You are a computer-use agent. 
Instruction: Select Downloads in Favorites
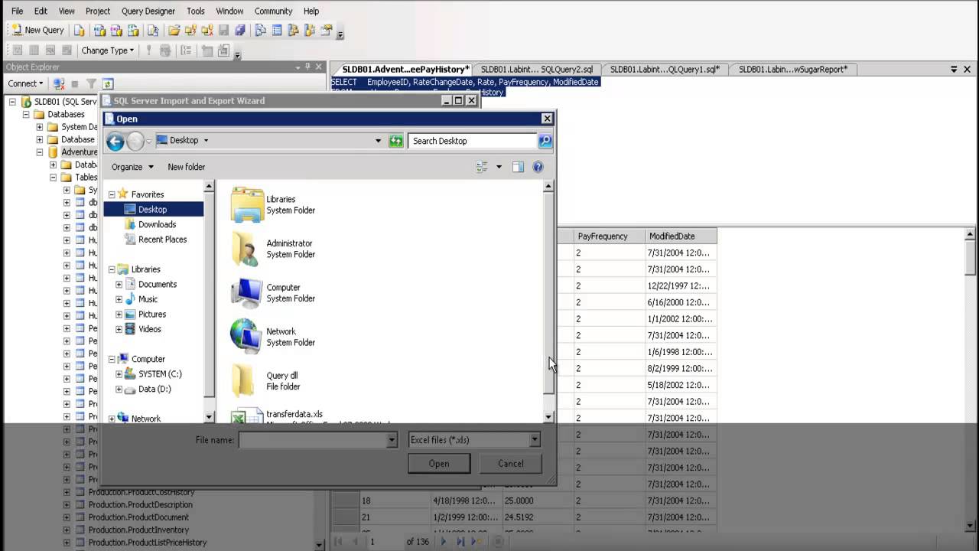157,224
